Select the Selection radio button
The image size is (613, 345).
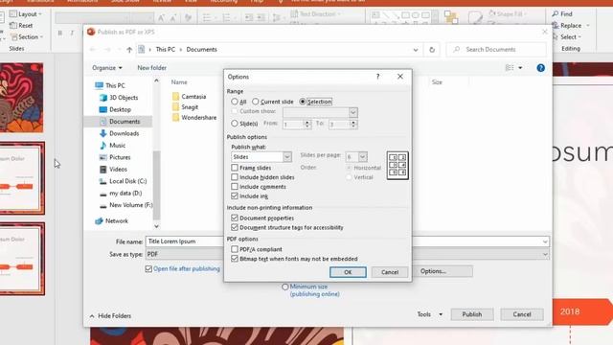click(303, 102)
